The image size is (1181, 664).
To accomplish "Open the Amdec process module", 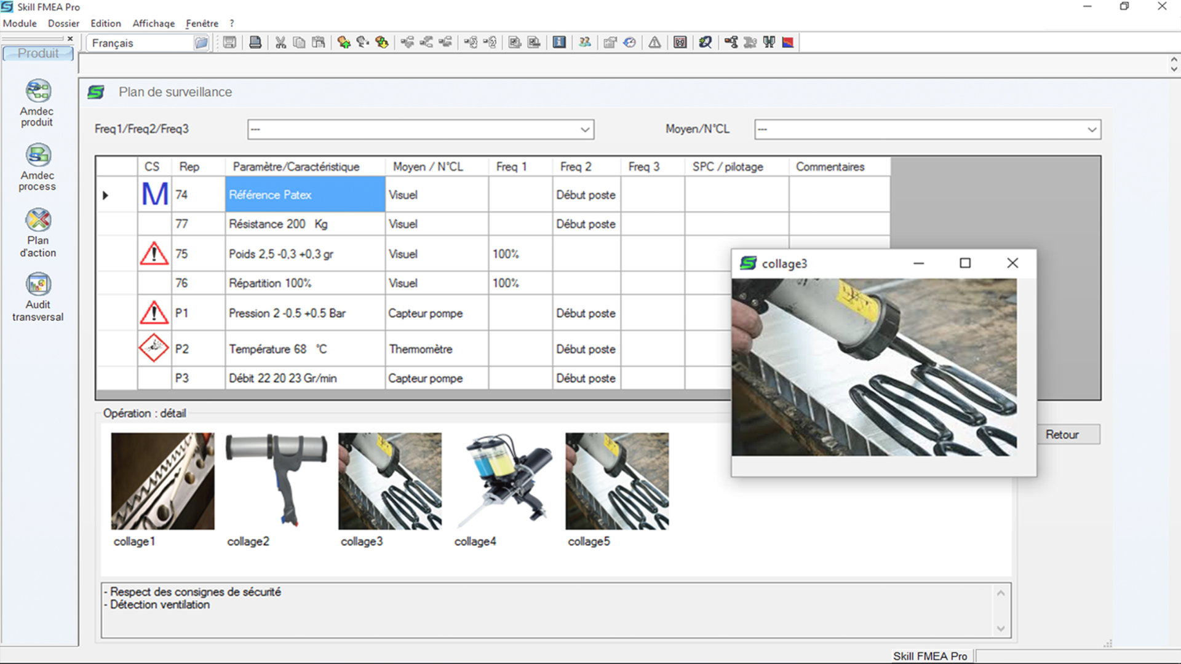I will pyautogui.click(x=38, y=167).
